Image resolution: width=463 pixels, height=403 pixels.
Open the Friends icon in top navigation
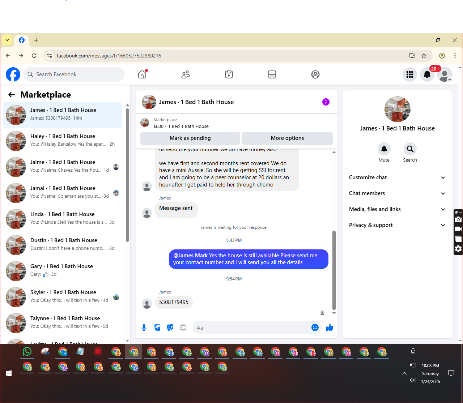[186, 74]
